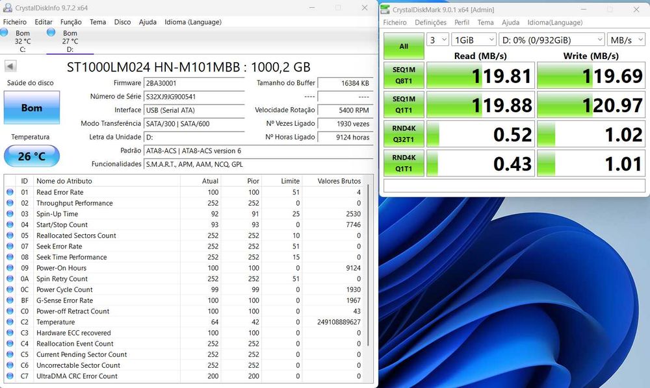Open the Perfil menu in CrystalDiskMark
This screenshot has height=388, width=650.
(x=461, y=22)
